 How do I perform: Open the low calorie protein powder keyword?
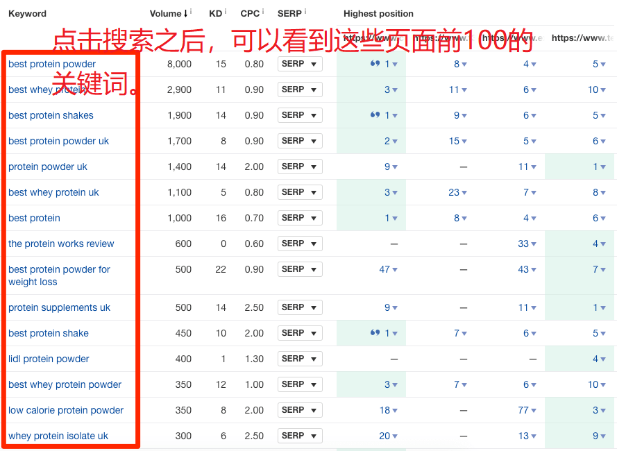(x=66, y=410)
